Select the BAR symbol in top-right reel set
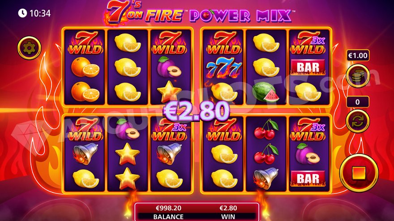 pyautogui.click(x=308, y=67)
